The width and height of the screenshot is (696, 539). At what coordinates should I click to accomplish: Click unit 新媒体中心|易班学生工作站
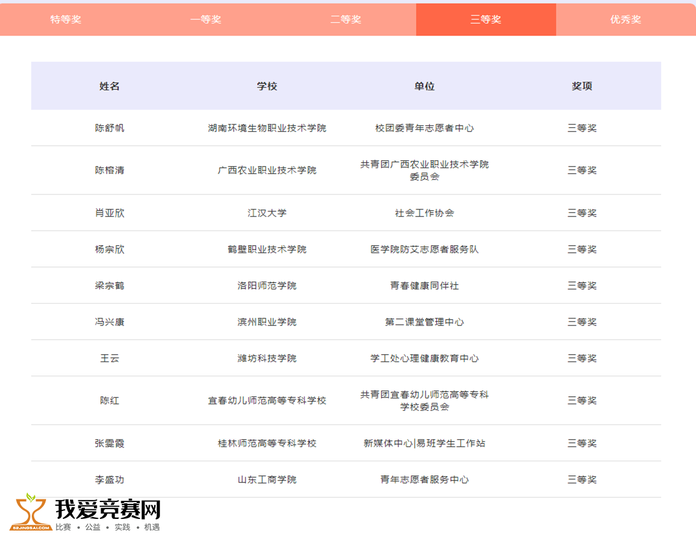424,443
